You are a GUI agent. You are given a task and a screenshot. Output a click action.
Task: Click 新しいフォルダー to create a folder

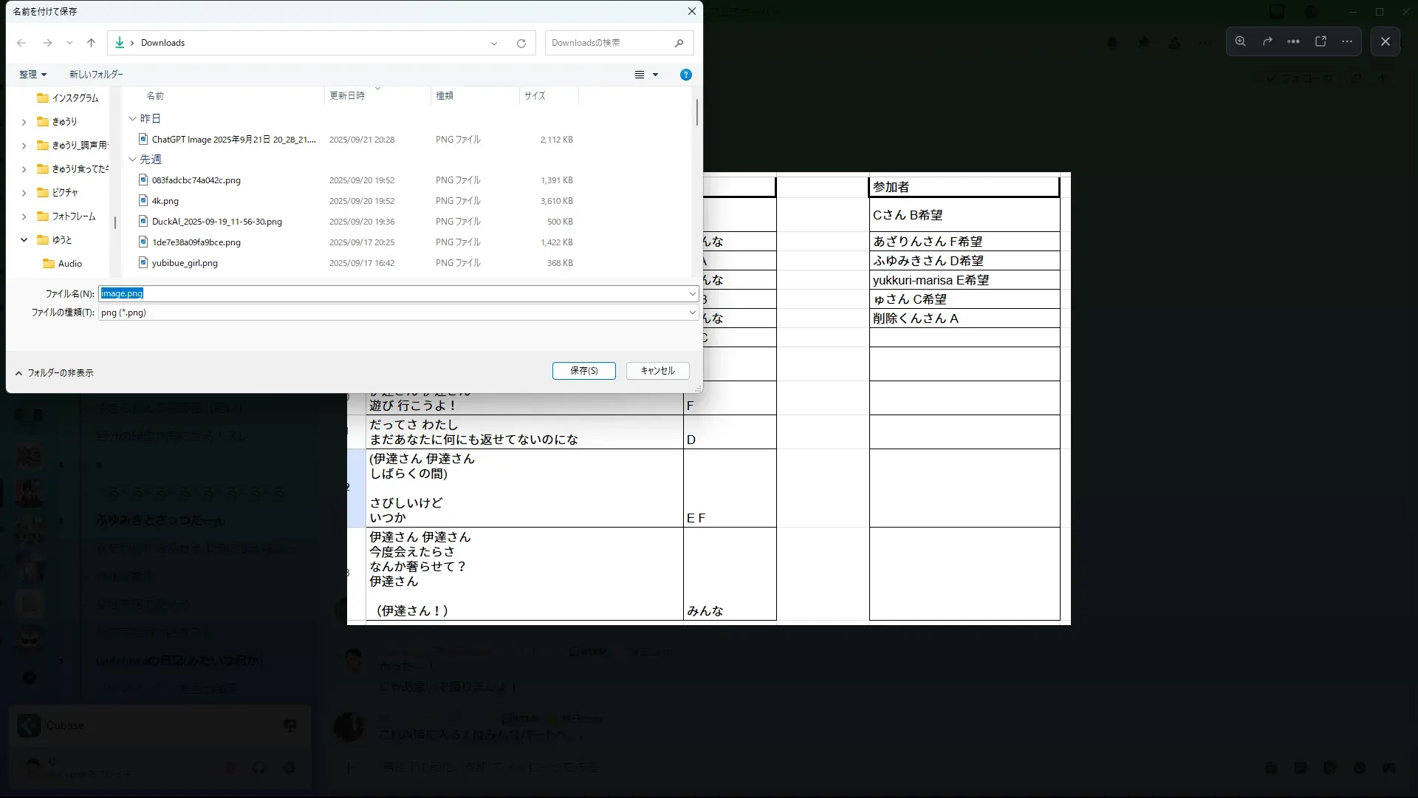pos(96,75)
